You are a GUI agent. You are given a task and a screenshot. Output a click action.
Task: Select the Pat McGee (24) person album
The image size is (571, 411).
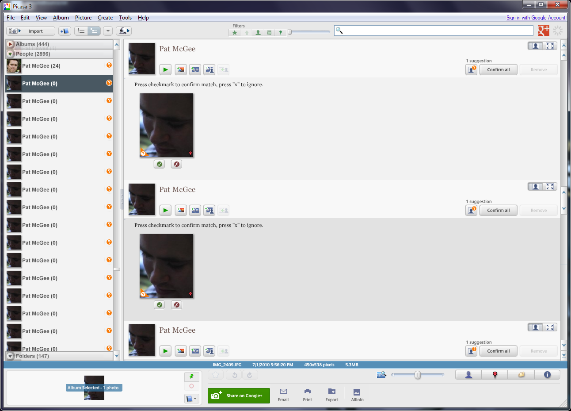59,66
